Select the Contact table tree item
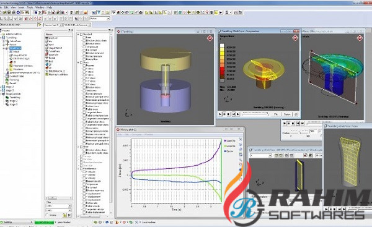The image size is (372, 227). coord(17,76)
